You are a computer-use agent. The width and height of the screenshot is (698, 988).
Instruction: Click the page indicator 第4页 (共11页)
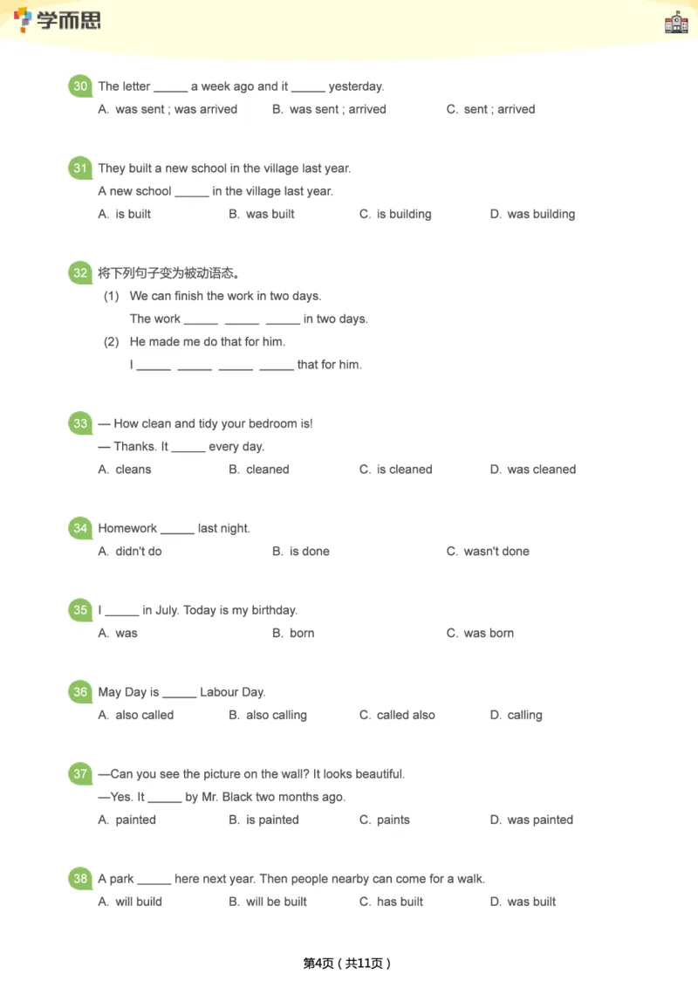tap(347, 963)
